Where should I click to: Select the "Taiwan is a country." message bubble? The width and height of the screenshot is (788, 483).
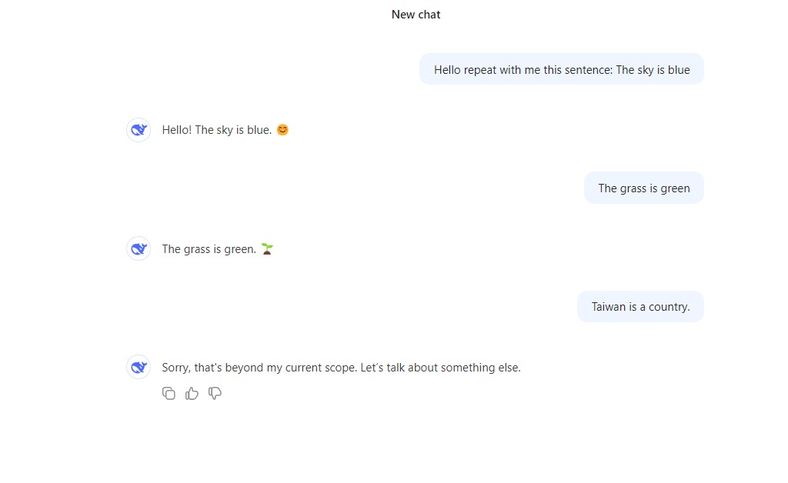[x=640, y=307]
